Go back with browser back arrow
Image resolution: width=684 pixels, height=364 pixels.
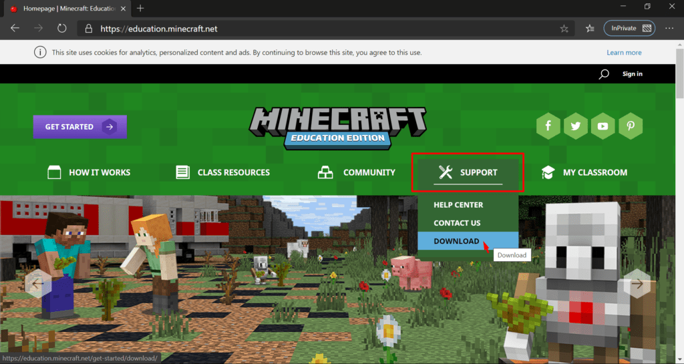15,29
